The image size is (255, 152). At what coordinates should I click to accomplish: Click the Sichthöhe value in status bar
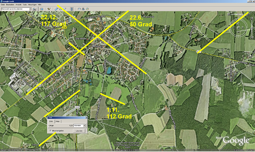point(249,150)
